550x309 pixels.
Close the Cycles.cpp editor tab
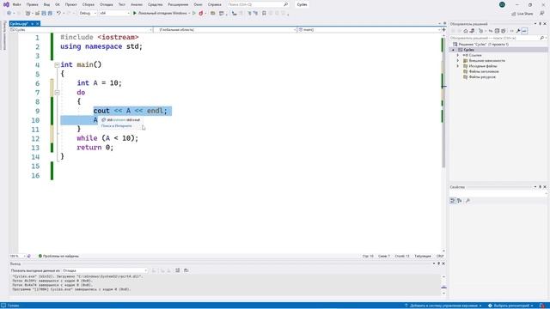[38, 23]
